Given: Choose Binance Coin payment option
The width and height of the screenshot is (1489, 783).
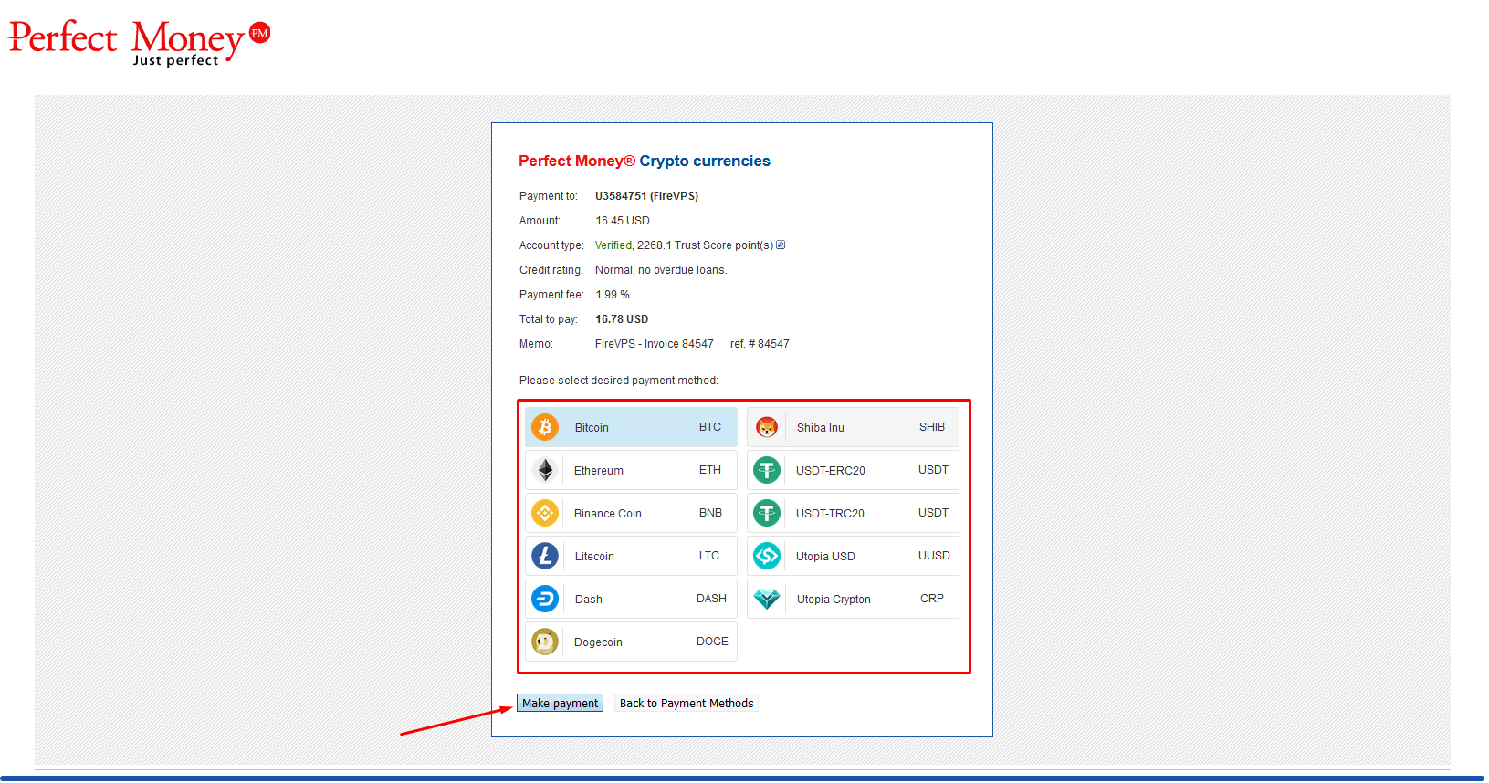Looking at the screenshot, I should [631, 513].
